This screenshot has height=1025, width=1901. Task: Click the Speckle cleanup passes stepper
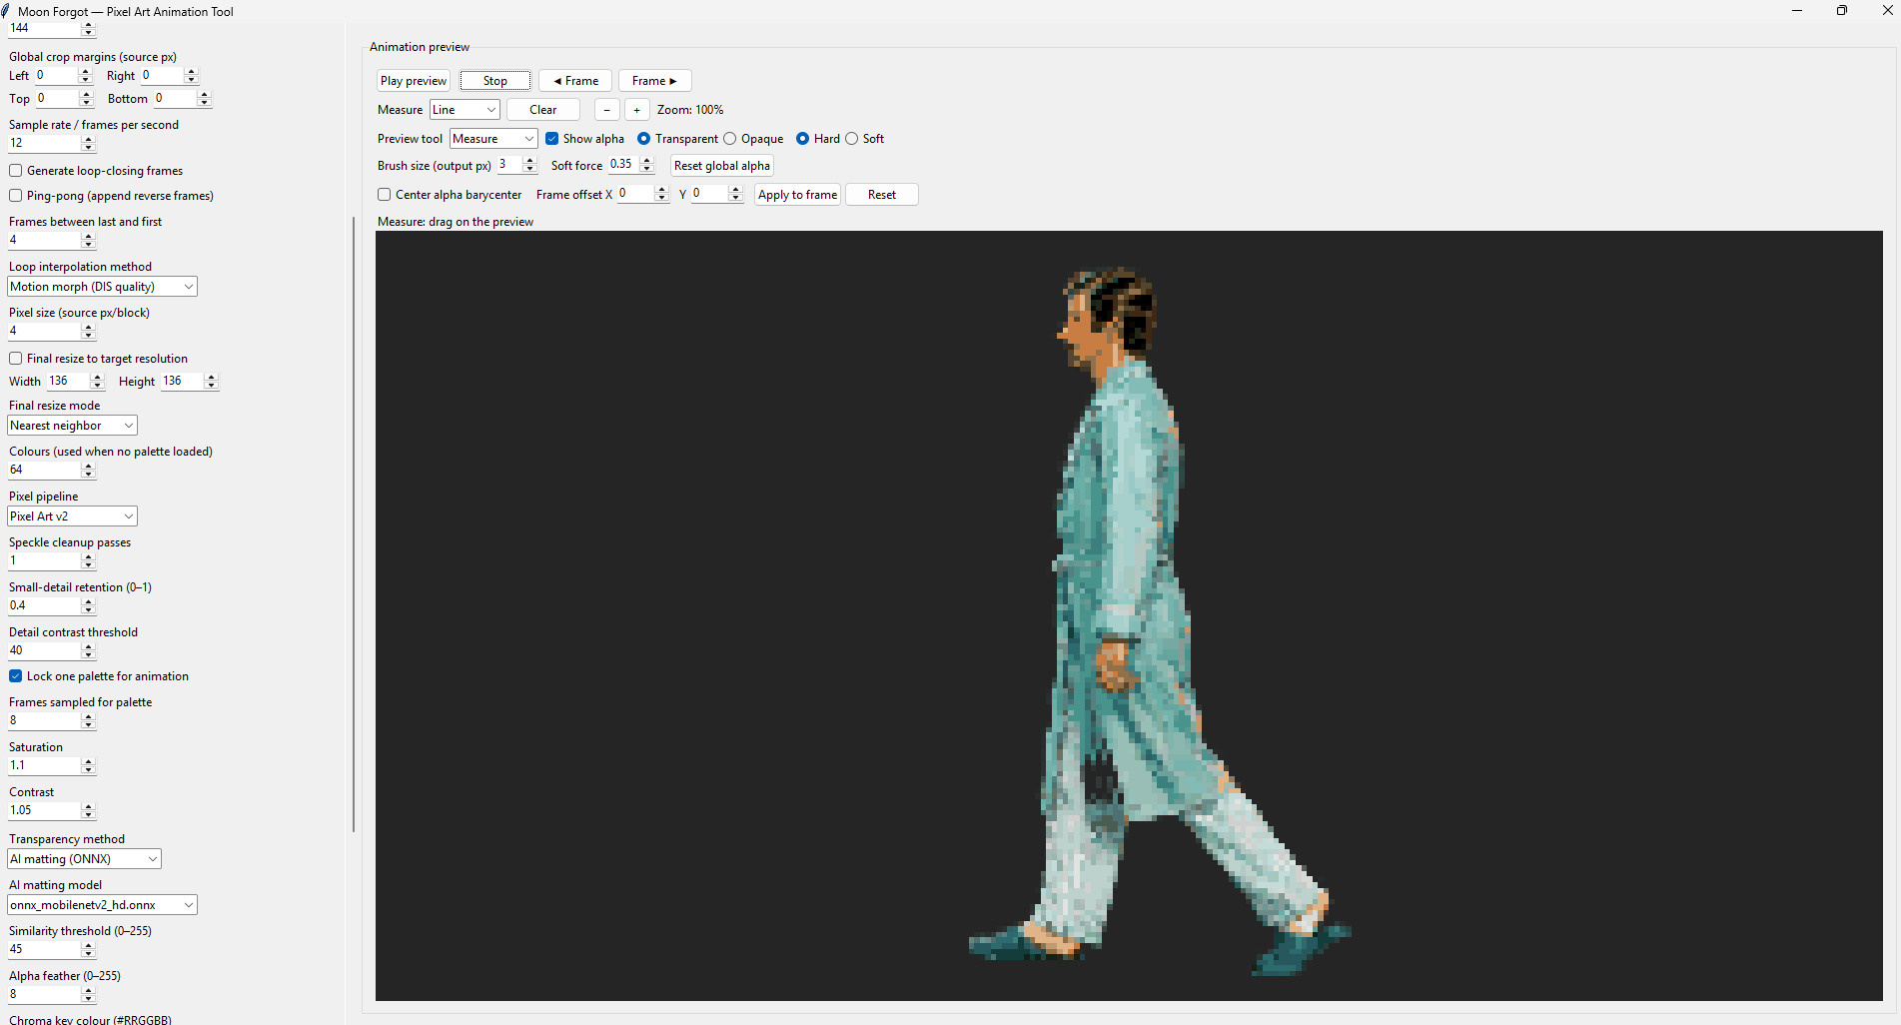88,561
